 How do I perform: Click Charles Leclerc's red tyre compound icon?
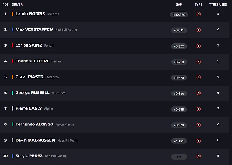199,62
